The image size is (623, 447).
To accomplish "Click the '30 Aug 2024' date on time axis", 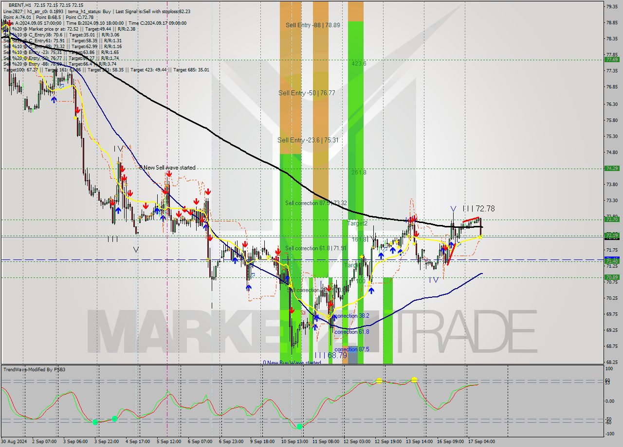I will (14, 442).
